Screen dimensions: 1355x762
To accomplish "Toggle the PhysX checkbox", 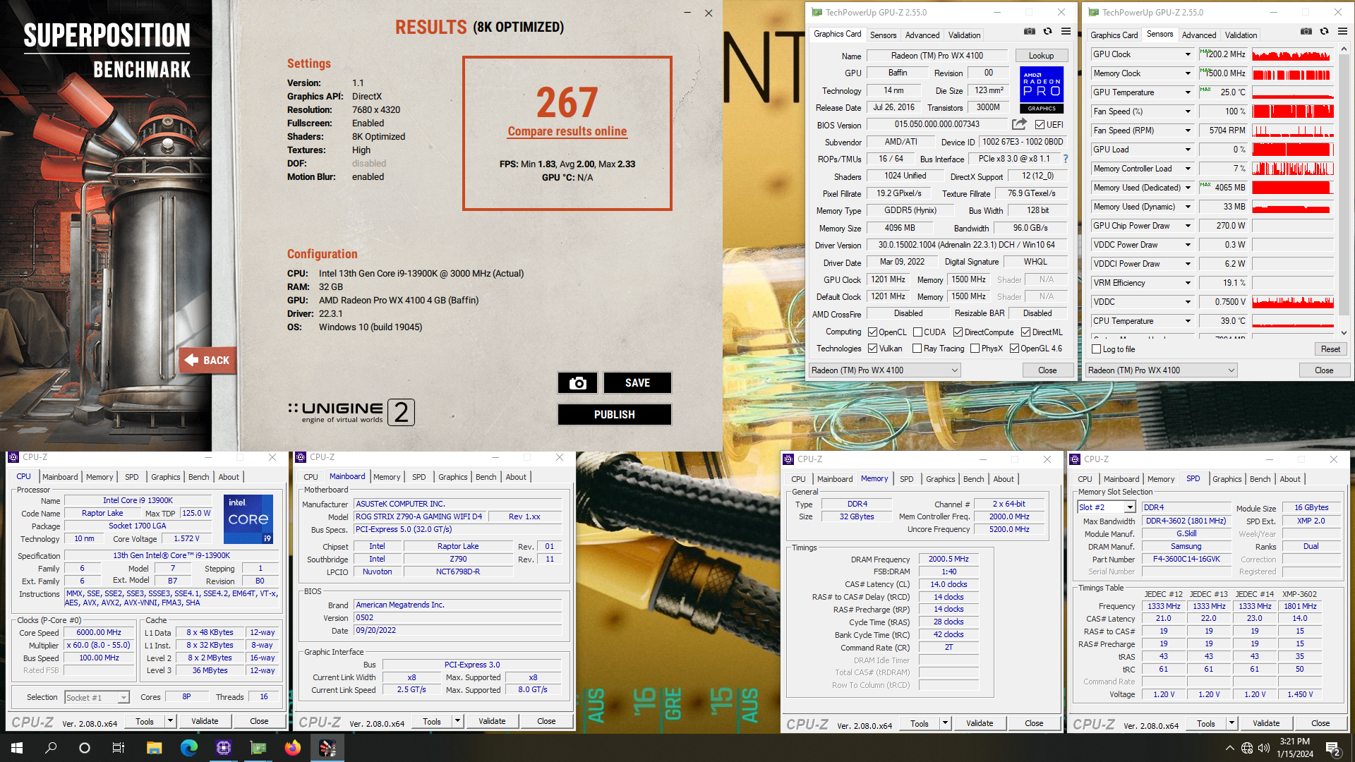I will pos(975,349).
